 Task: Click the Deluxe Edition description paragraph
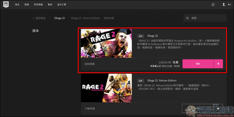click(x=175, y=87)
